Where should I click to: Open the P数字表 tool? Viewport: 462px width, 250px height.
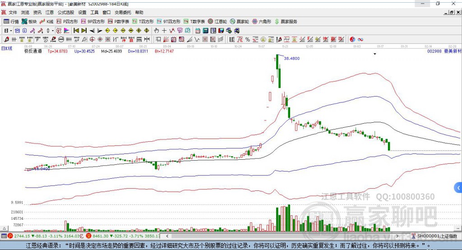pyautogui.click(x=119, y=22)
